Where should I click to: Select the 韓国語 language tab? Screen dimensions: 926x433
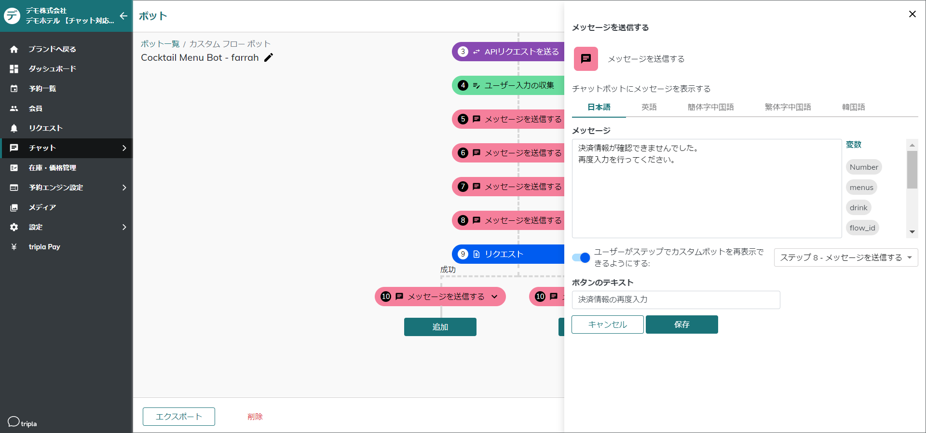[853, 107]
